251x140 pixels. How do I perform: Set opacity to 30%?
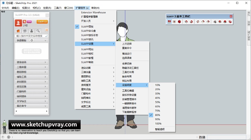coord(162,93)
